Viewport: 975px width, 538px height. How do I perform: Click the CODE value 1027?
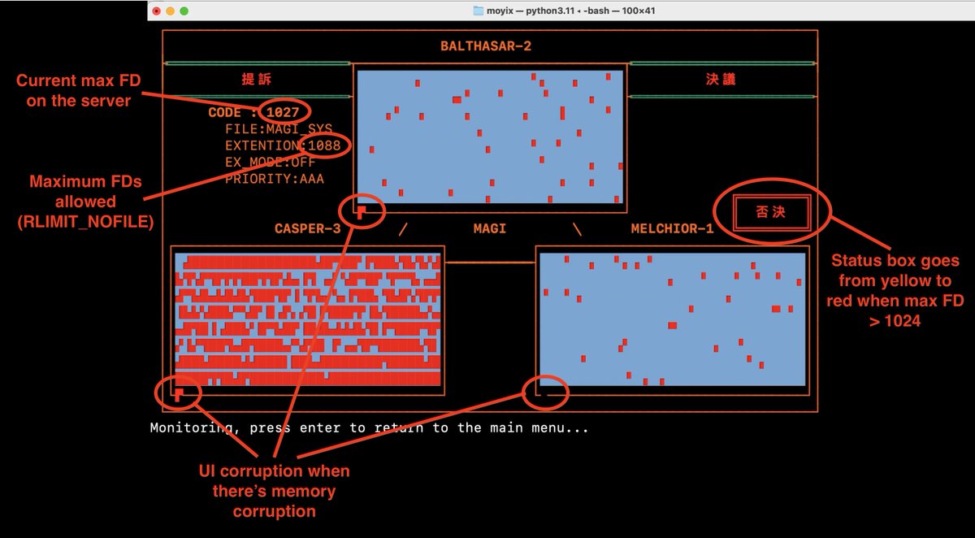pos(284,112)
